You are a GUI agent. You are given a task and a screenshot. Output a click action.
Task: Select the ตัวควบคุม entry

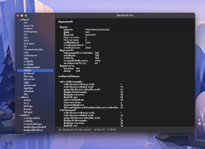pos(28,77)
